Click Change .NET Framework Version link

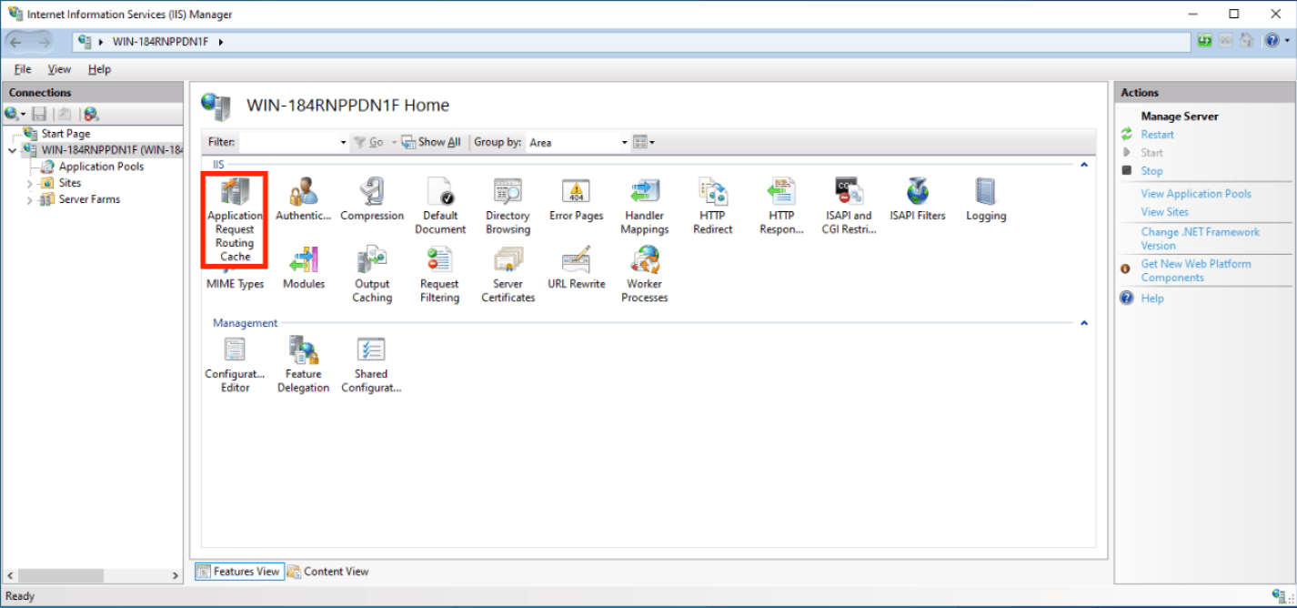pos(1201,238)
